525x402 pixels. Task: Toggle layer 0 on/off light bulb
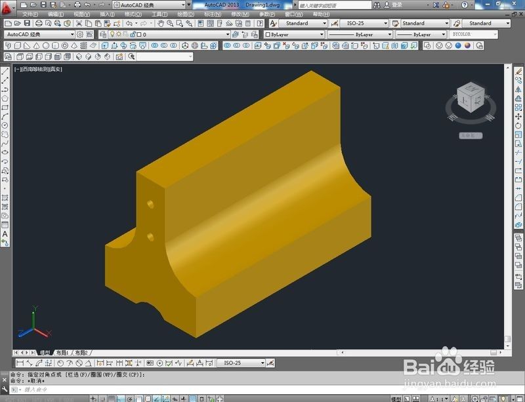click(x=112, y=34)
